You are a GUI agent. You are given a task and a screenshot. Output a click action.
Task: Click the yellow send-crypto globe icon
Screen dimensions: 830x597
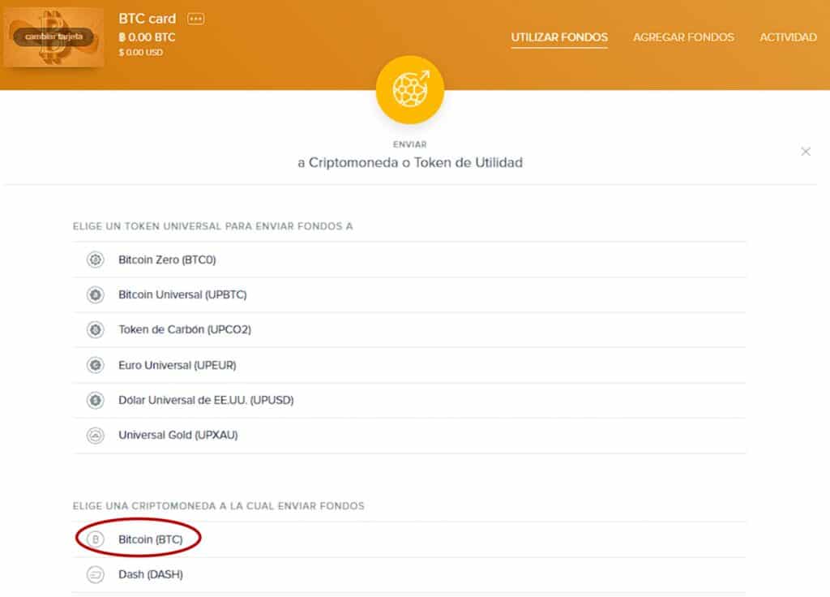coord(410,89)
